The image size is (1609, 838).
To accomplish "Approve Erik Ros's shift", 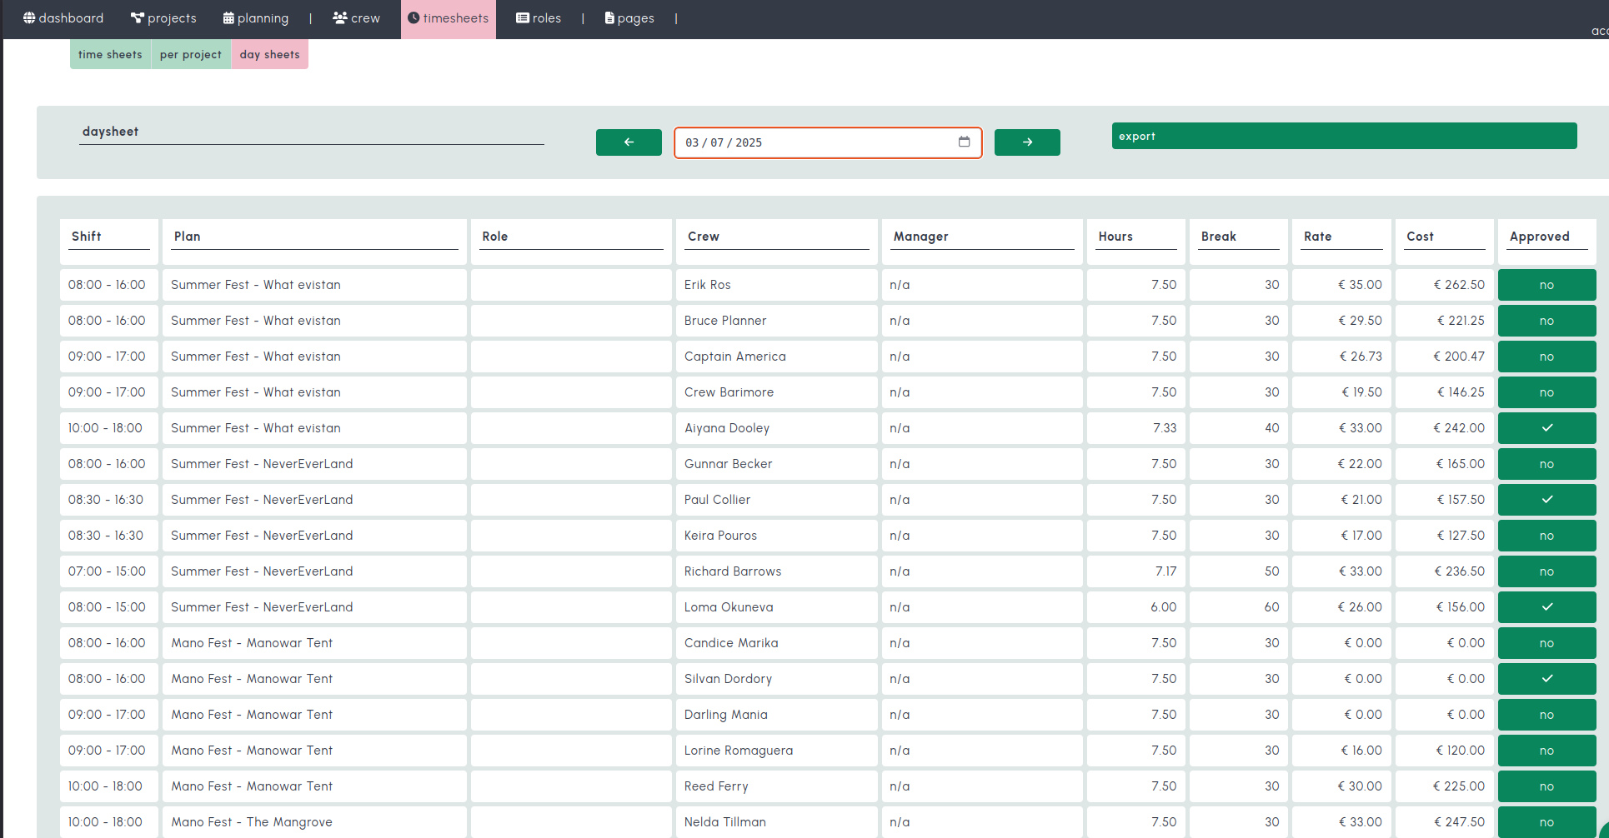I will [x=1546, y=284].
